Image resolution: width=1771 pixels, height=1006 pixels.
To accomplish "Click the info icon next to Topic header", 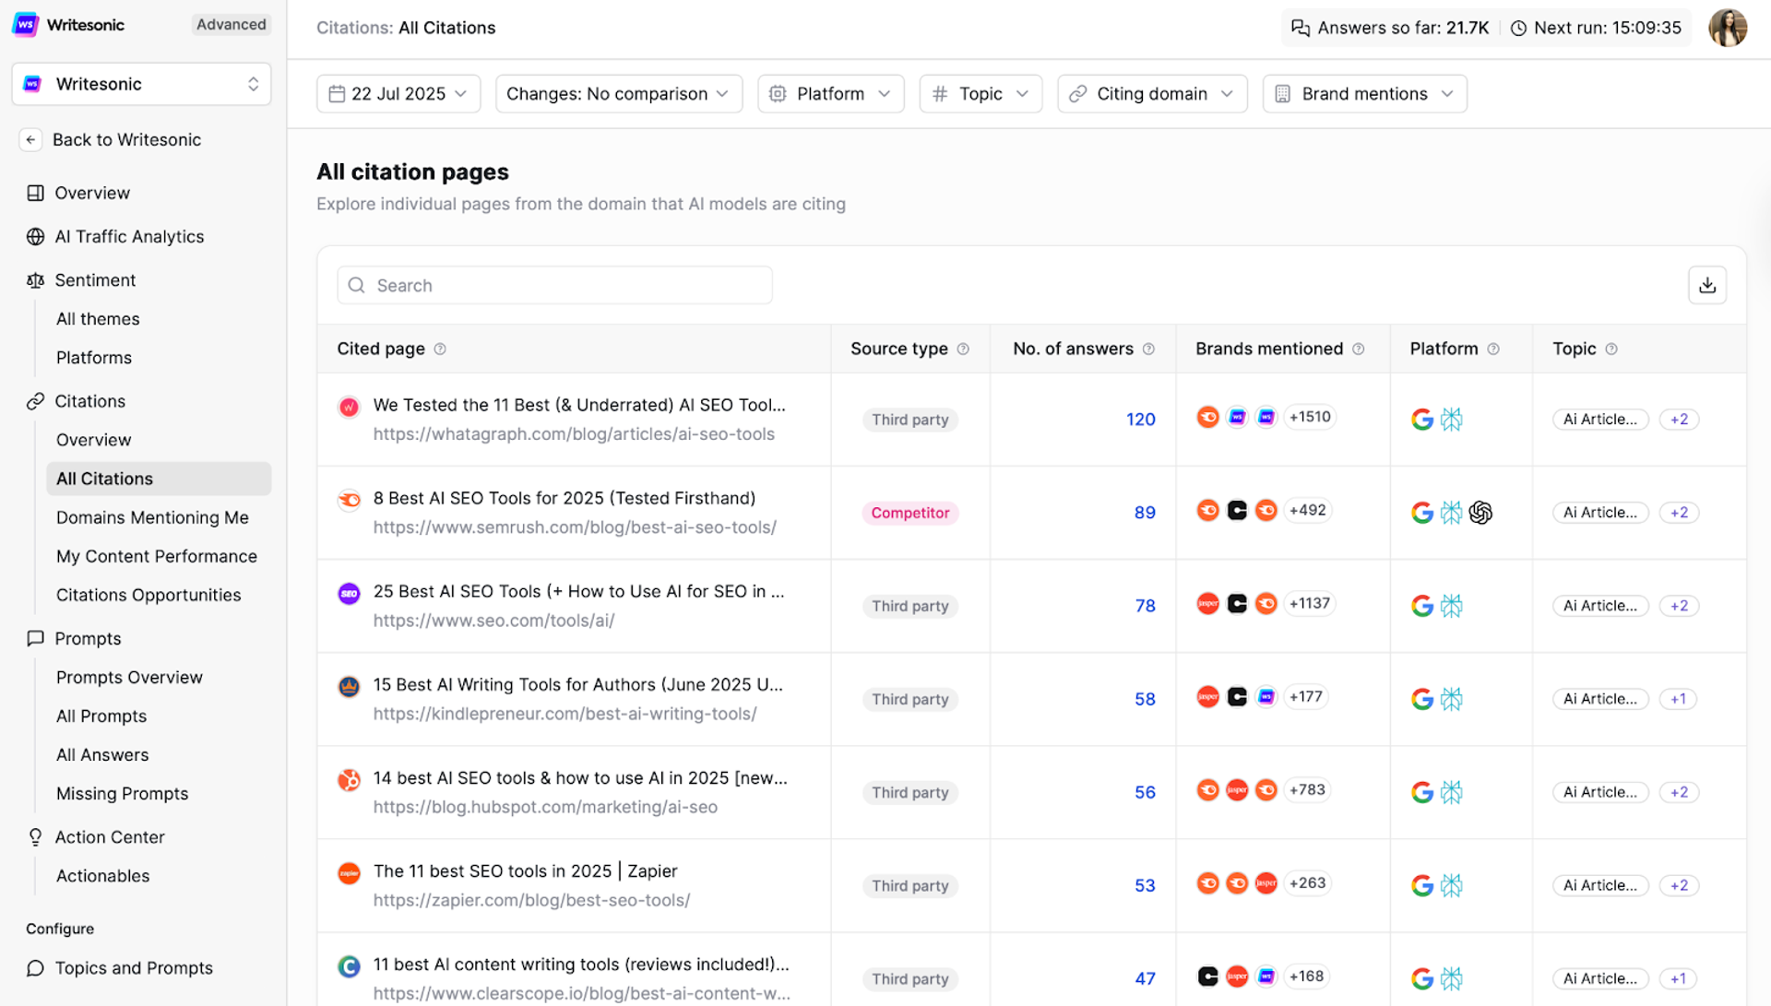I will click(1611, 349).
